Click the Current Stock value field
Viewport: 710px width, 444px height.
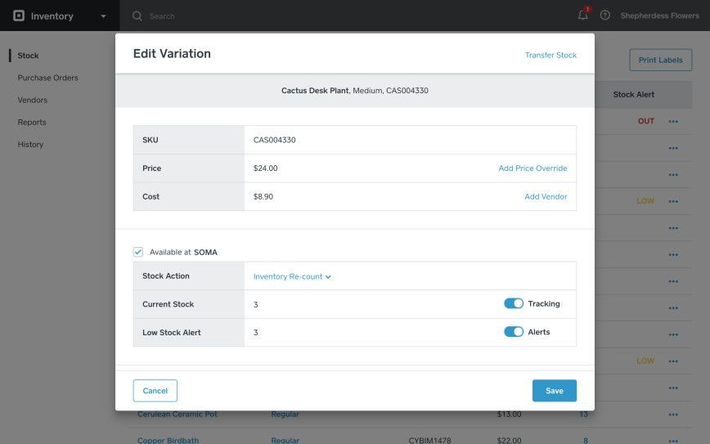point(368,304)
